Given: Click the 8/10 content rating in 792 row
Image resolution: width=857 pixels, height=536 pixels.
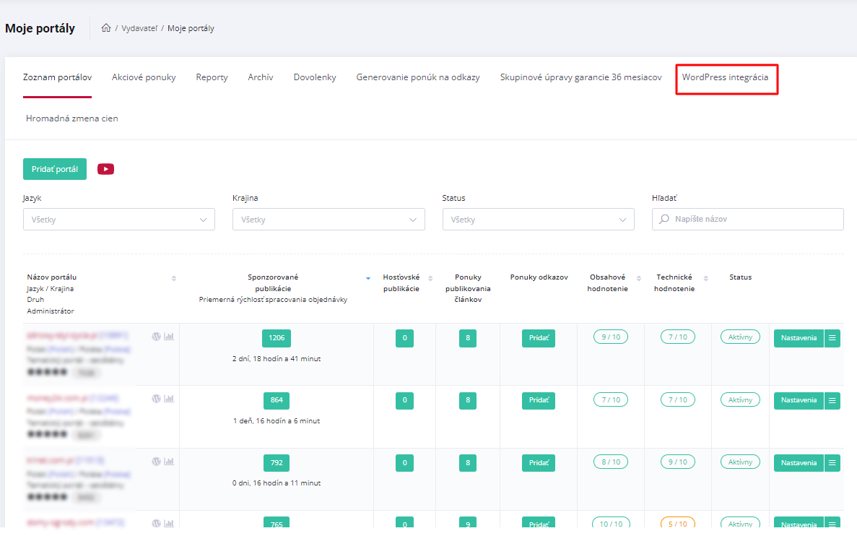Looking at the screenshot, I should point(611,462).
